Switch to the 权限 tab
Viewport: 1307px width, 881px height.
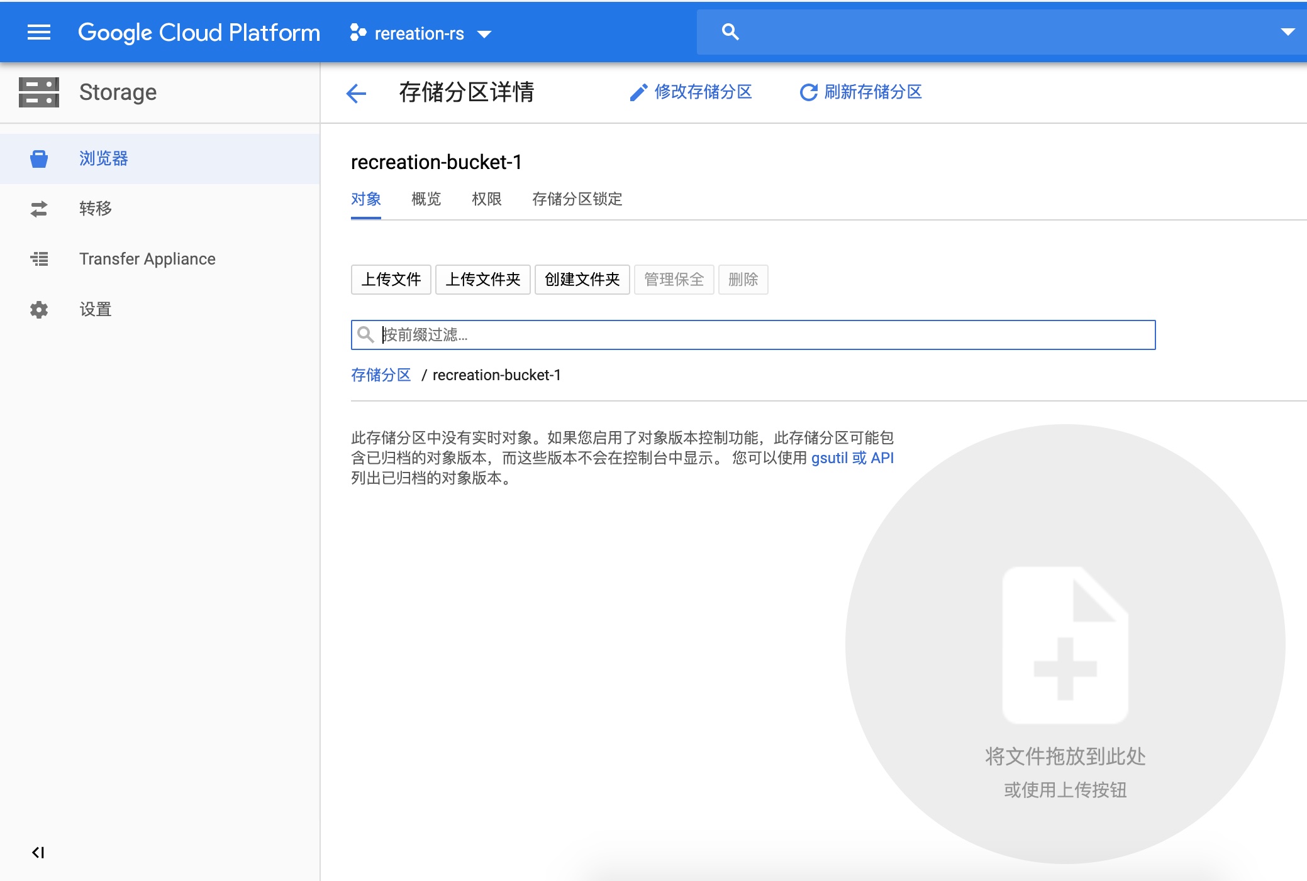tap(486, 199)
